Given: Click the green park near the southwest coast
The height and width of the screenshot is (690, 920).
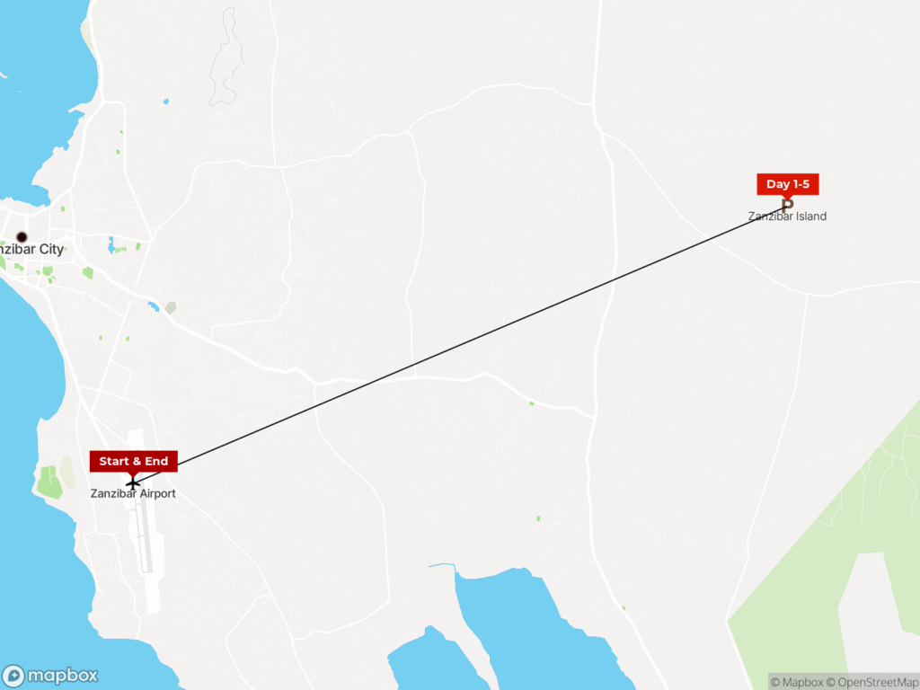Looking at the screenshot, I should [x=49, y=482].
